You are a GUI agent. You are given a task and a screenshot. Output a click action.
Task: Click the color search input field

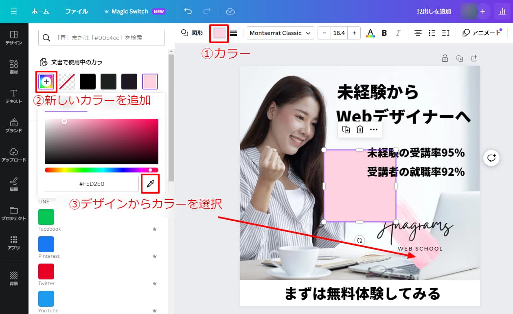pyautogui.click(x=102, y=38)
